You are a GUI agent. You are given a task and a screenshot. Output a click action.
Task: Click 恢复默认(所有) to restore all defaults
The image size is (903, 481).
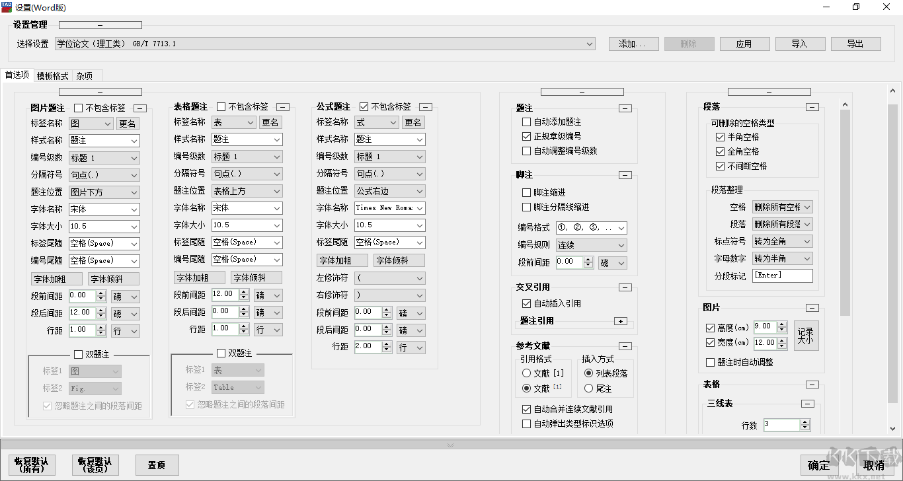pyautogui.click(x=31, y=465)
